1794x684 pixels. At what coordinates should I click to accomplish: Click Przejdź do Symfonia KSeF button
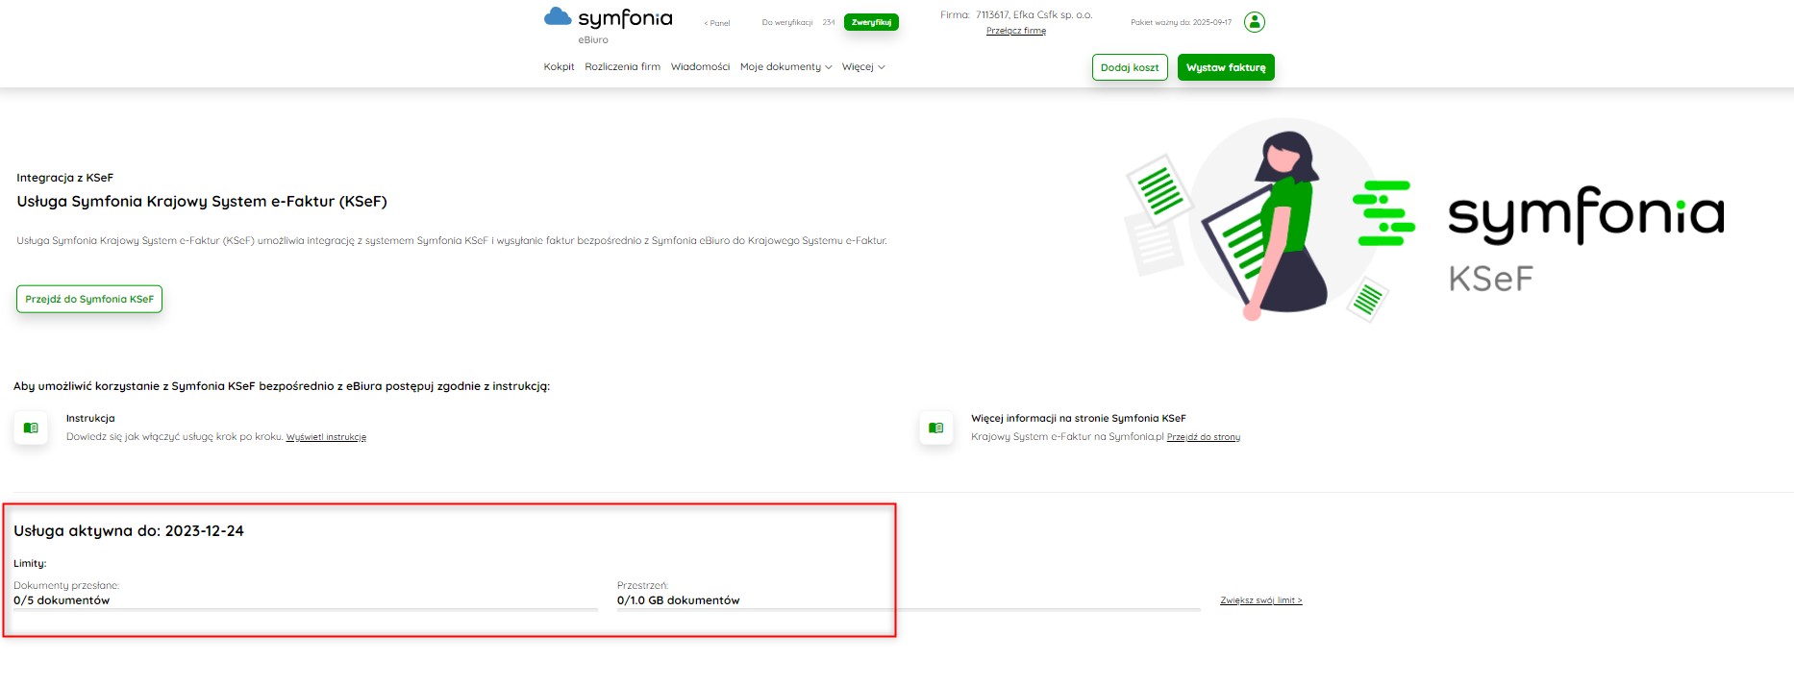pos(89,299)
